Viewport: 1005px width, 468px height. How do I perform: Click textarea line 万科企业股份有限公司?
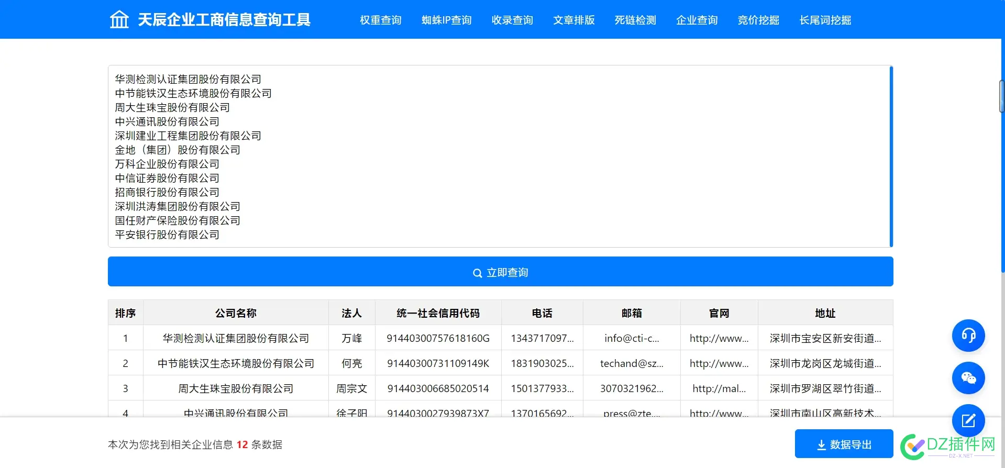[x=167, y=164]
